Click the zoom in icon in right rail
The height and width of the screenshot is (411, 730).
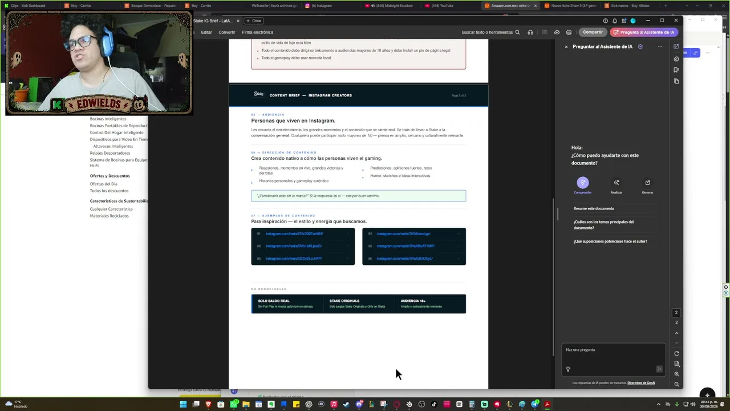point(676,374)
